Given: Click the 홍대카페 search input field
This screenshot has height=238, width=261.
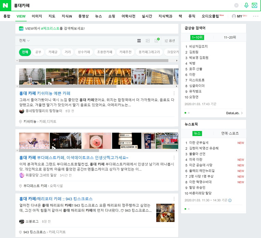Looking at the screenshot, I should pos(122,5).
